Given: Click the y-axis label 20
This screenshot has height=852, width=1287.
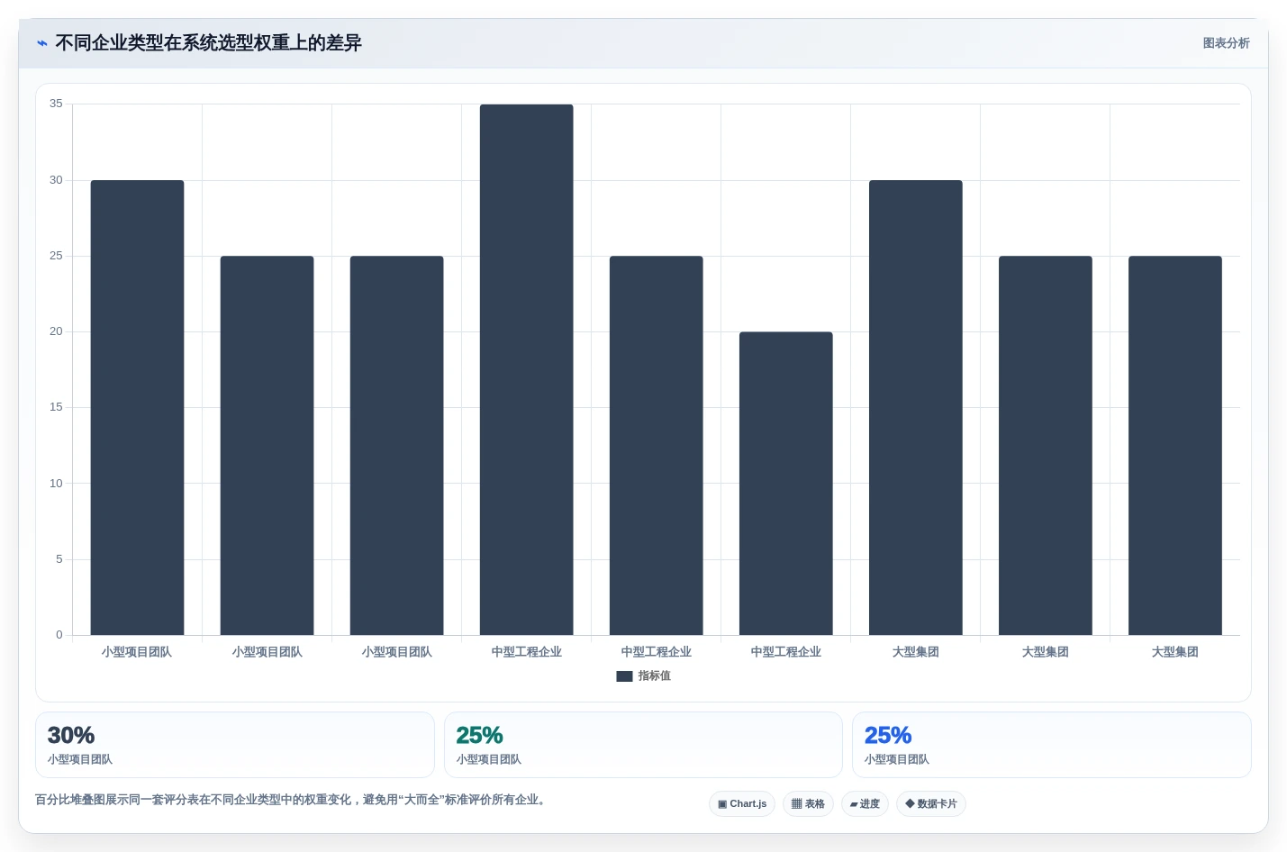Looking at the screenshot, I should [56, 331].
